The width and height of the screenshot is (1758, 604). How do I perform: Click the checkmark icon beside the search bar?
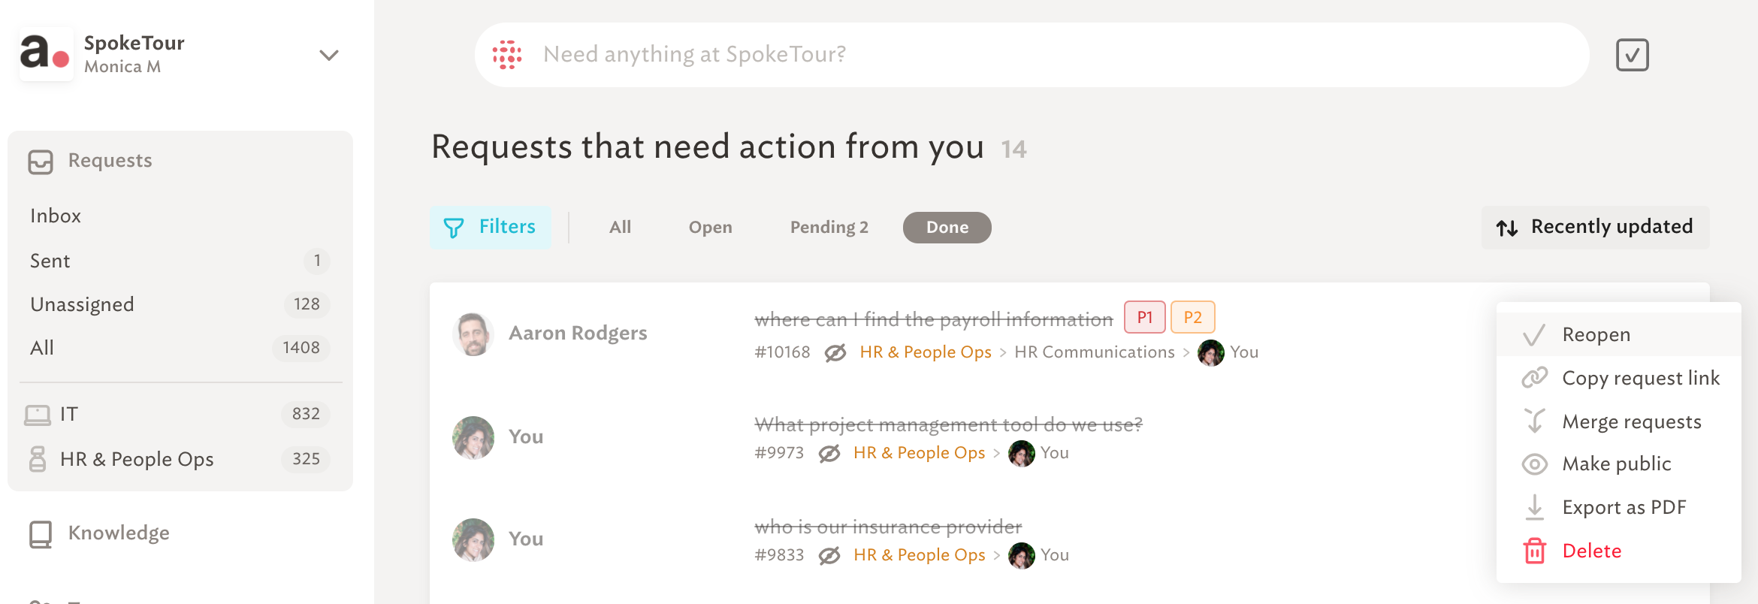click(x=1632, y=55)
